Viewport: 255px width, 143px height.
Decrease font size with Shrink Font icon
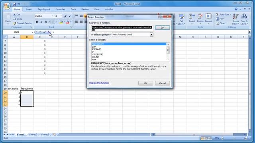click(70, 16)
